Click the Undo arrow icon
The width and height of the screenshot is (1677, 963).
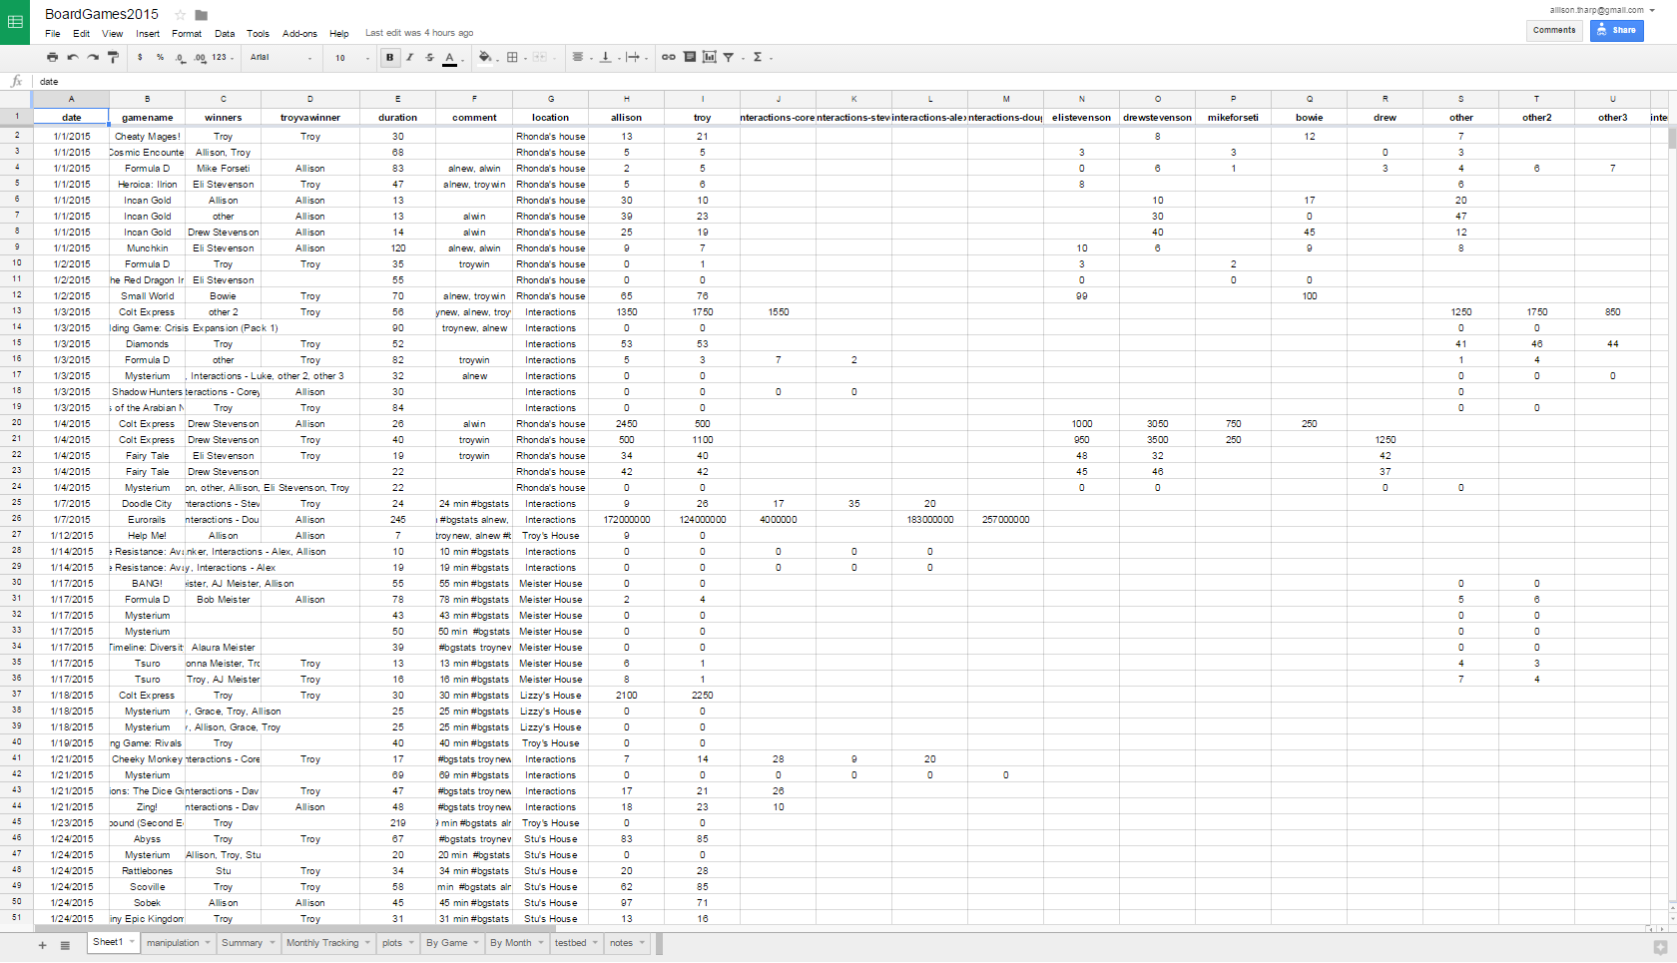tap(73, 58)
